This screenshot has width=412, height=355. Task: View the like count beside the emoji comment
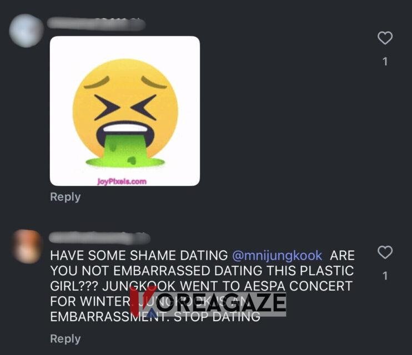(x=385, y=62)
